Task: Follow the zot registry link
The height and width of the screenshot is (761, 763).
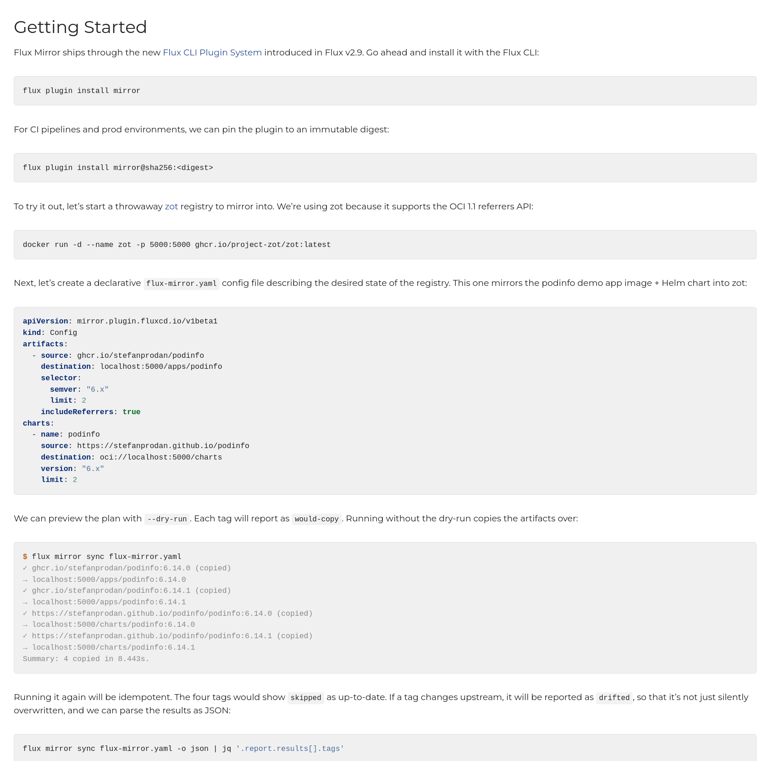Action: click(171, 206)
